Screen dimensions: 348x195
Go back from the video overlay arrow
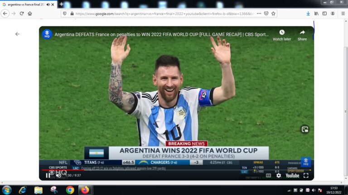[17, 34]
